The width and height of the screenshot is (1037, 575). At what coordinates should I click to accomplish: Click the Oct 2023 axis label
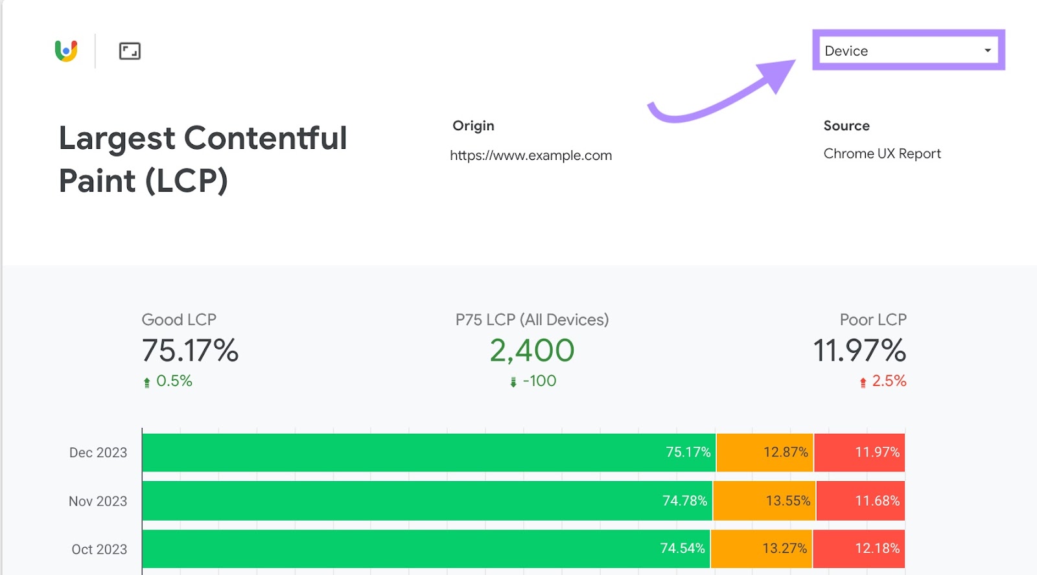tap(99, 549)
